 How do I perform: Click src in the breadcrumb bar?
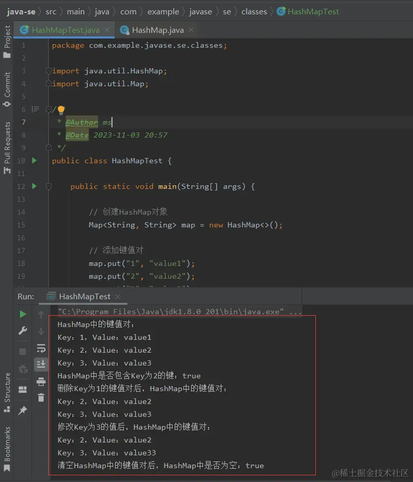click(51, 12)
